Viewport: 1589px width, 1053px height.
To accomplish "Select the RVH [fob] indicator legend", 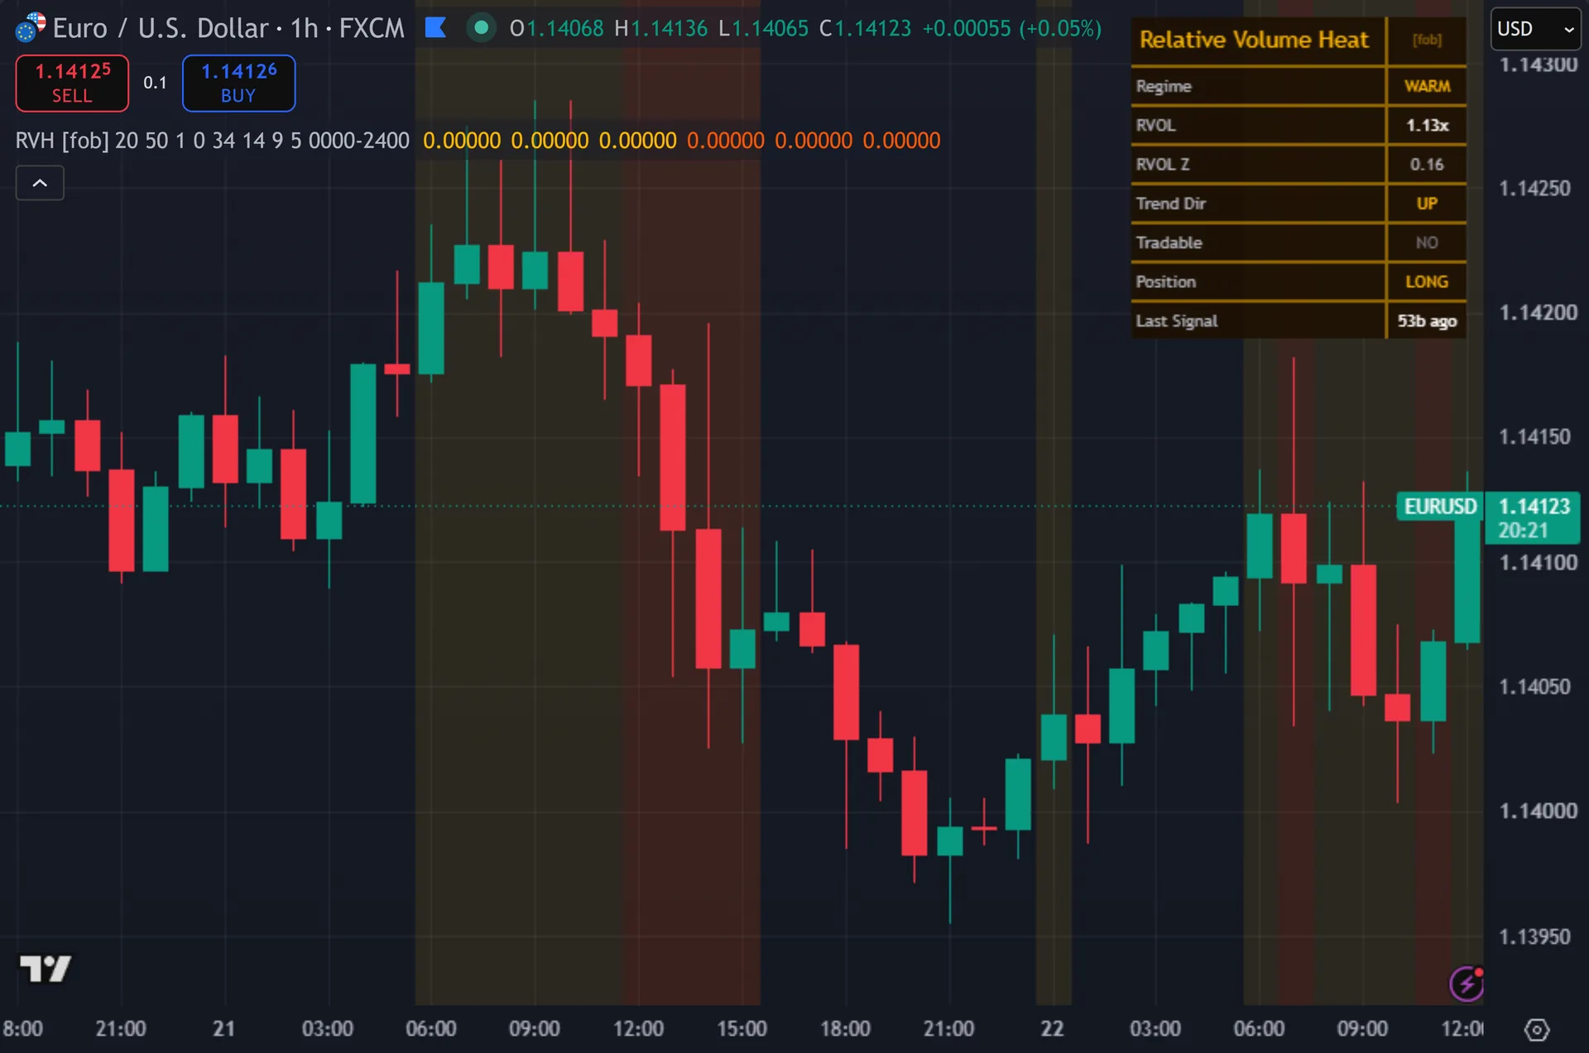I will (x=213, y=141).
